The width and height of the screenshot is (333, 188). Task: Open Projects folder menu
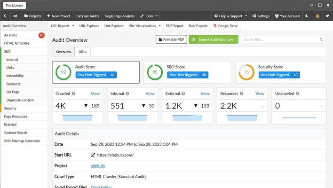tap(32, 16)
